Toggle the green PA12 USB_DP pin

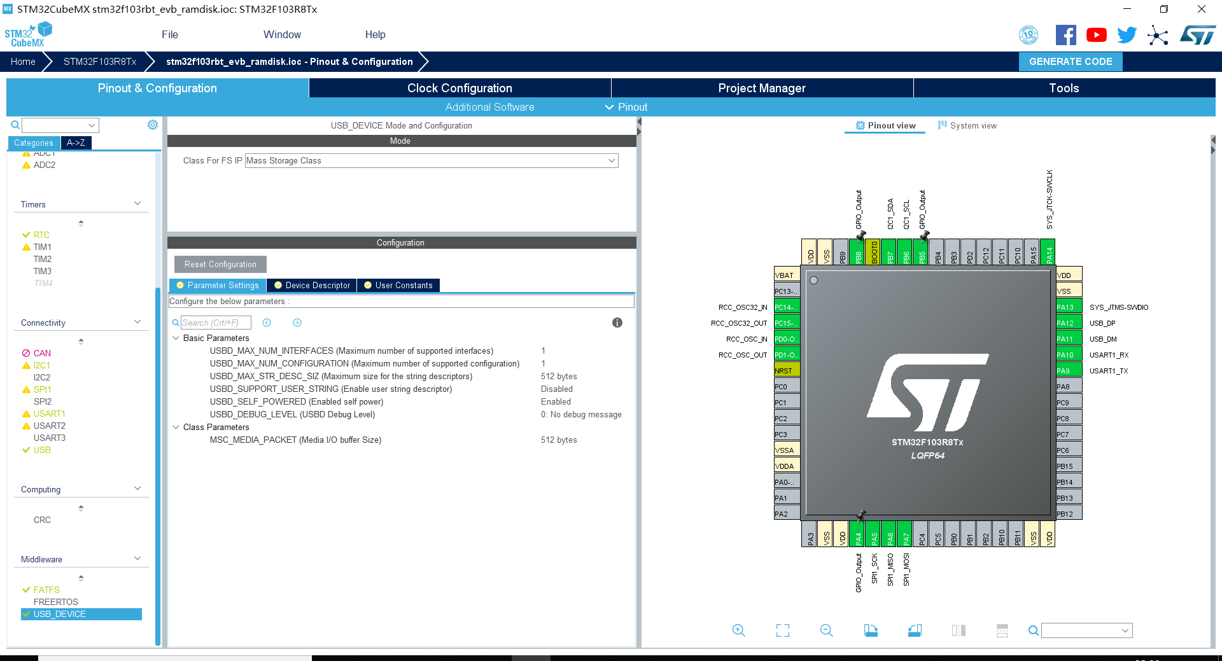point(1068,323)
